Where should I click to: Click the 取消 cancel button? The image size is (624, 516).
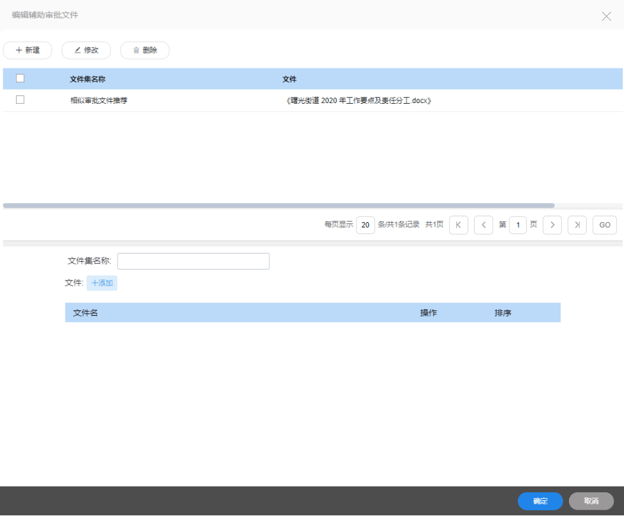click(x=591, y=501)
